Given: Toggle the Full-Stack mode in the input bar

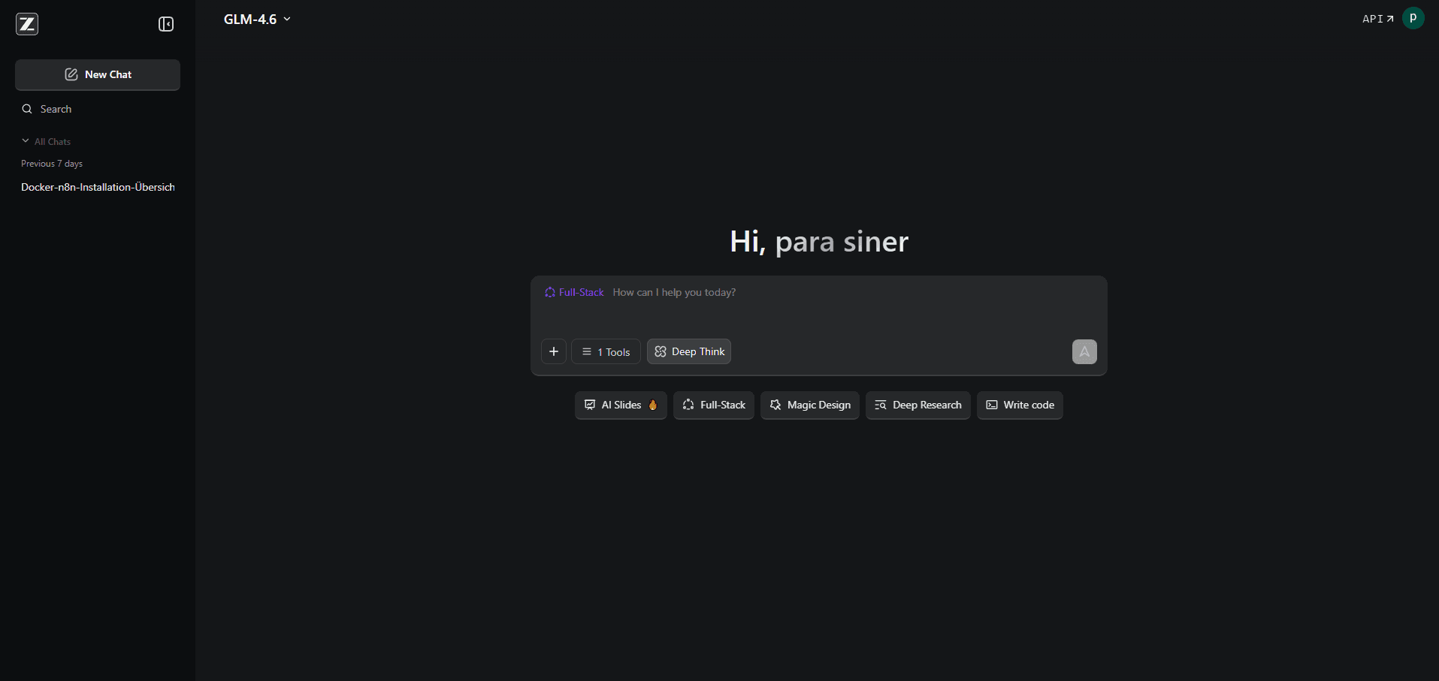Looking at the screenshot, I should tap(574, 292).
